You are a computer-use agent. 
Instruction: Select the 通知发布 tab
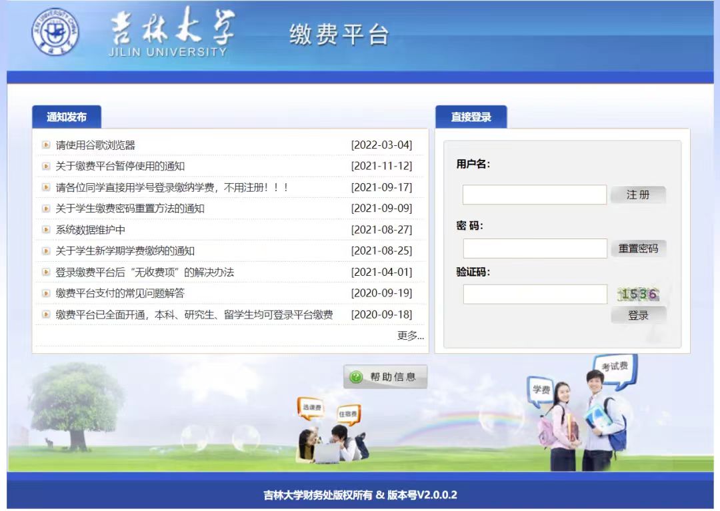pos(67,117)
